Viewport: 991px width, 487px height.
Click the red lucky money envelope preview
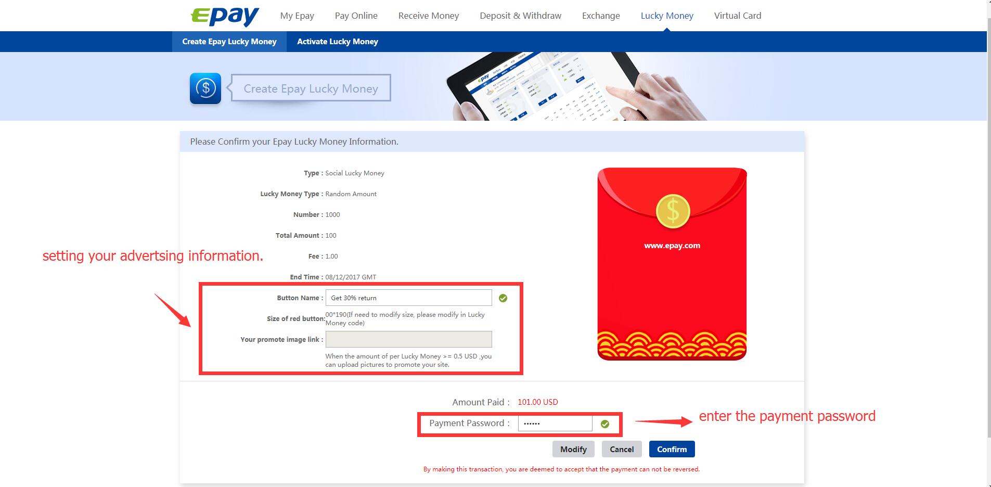pos(672,264)
